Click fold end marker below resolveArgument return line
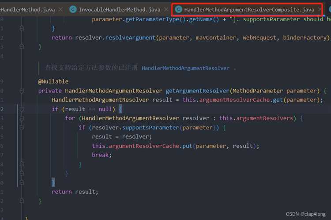The width and height of the screenshot is (331, 220). click(22, 47)
